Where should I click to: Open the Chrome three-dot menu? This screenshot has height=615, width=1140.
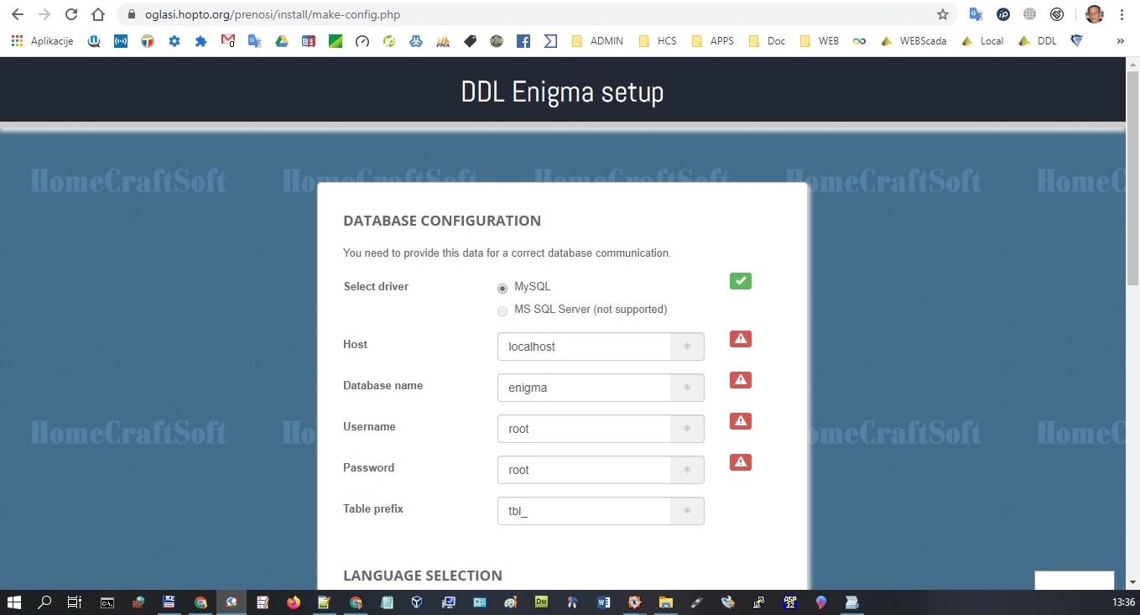pos(1122,14)
